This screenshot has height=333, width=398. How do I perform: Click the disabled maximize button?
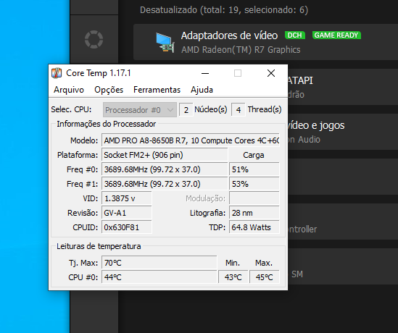[238, 73]
